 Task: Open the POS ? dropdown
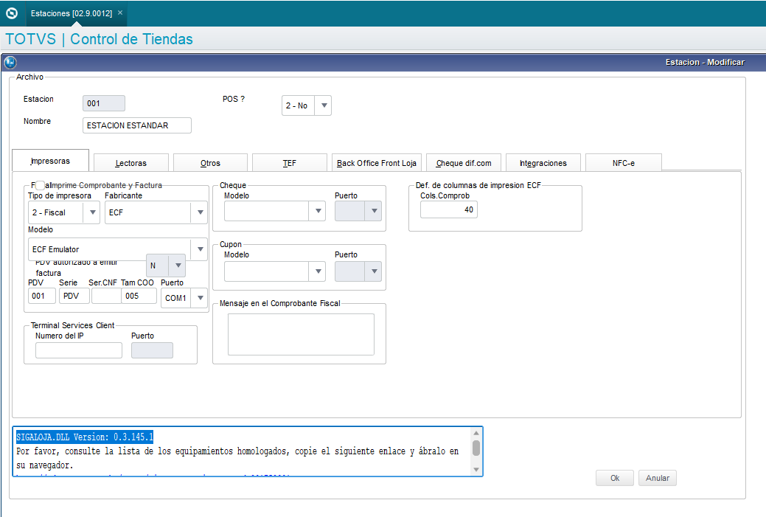[x=324, y=105]
